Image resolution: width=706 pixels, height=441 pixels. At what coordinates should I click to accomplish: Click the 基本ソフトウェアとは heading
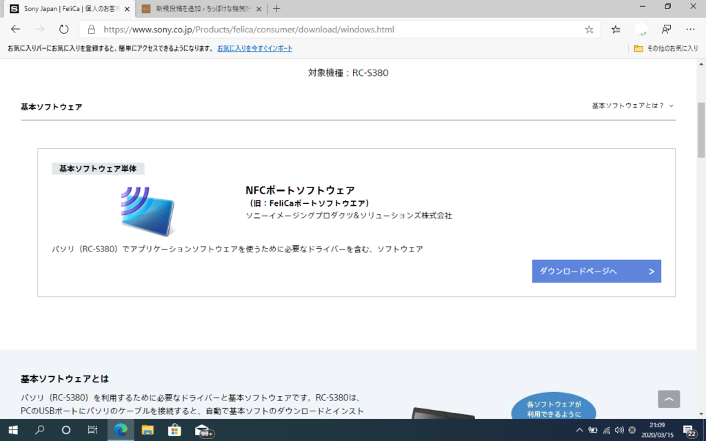pos(65,379)
